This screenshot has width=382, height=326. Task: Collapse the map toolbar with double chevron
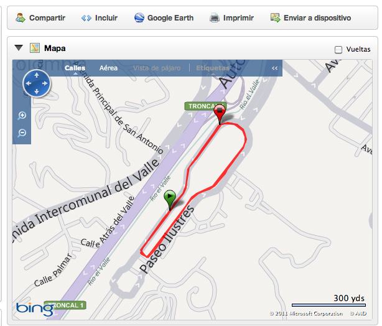click(x=274, y=68)
